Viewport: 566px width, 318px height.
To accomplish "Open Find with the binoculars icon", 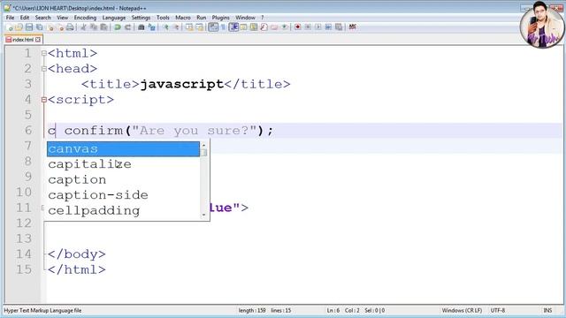I will [141, 27].
